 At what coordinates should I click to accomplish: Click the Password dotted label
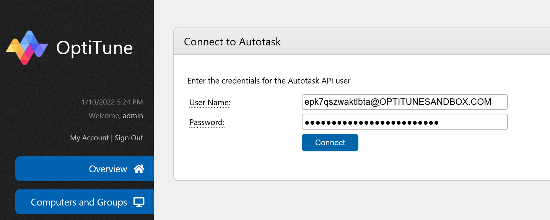point(207,122)
